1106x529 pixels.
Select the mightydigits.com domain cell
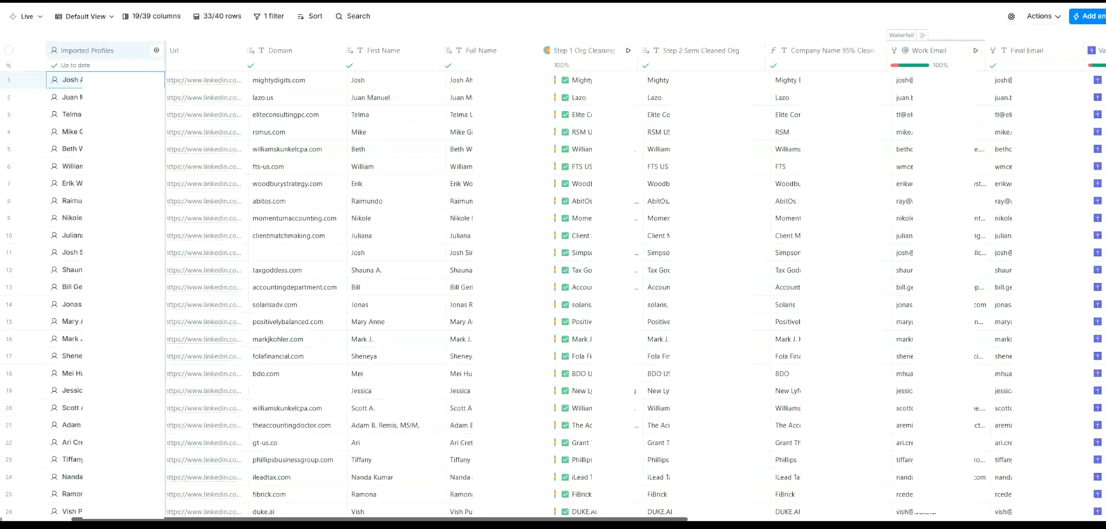pyautogui.click(x=279, y=80)
